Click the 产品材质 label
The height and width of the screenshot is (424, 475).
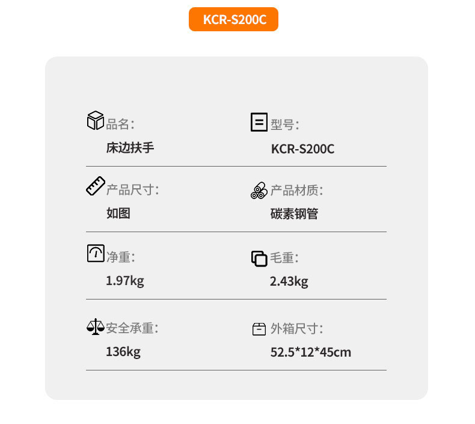coord(296,191)
